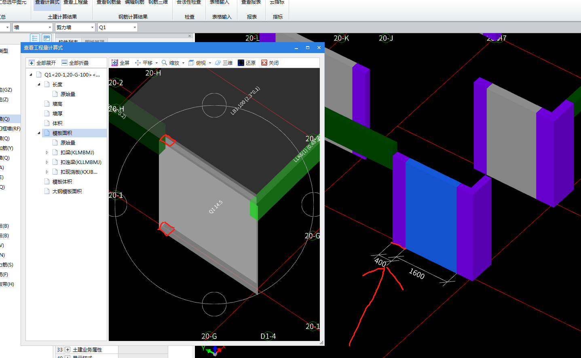Click the 钢筋三维 ribbon button

pyautogui.click(x=158, y=3)
